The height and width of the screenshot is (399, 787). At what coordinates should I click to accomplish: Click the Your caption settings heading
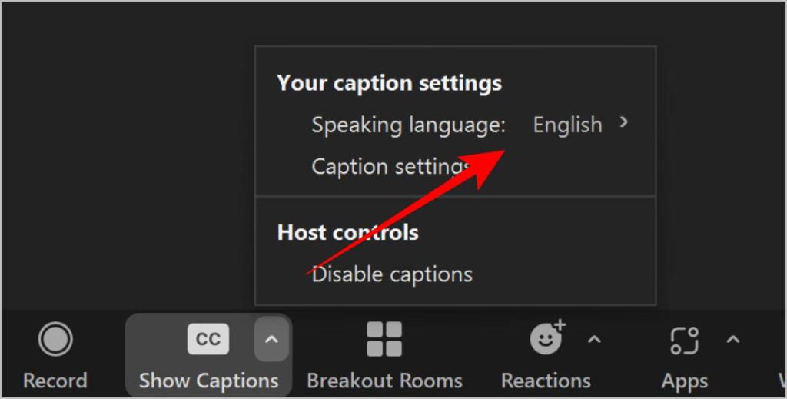(390, 83)
